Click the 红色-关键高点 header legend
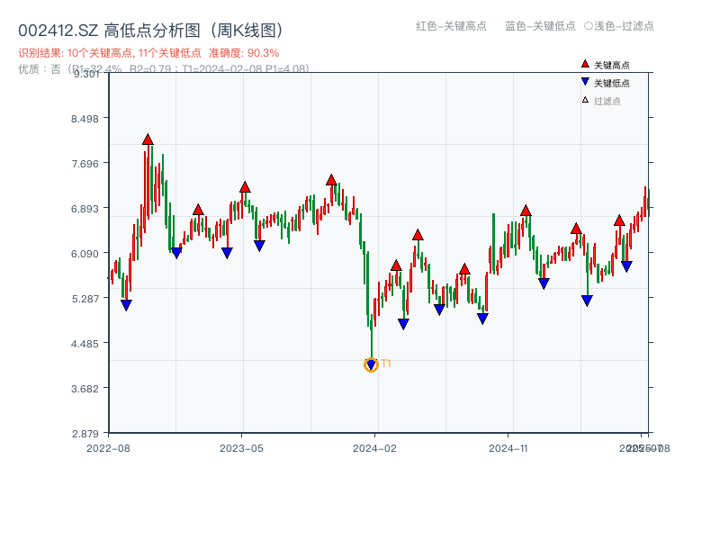Viewport: 720px width, 540px height. (x=451, y=26)
